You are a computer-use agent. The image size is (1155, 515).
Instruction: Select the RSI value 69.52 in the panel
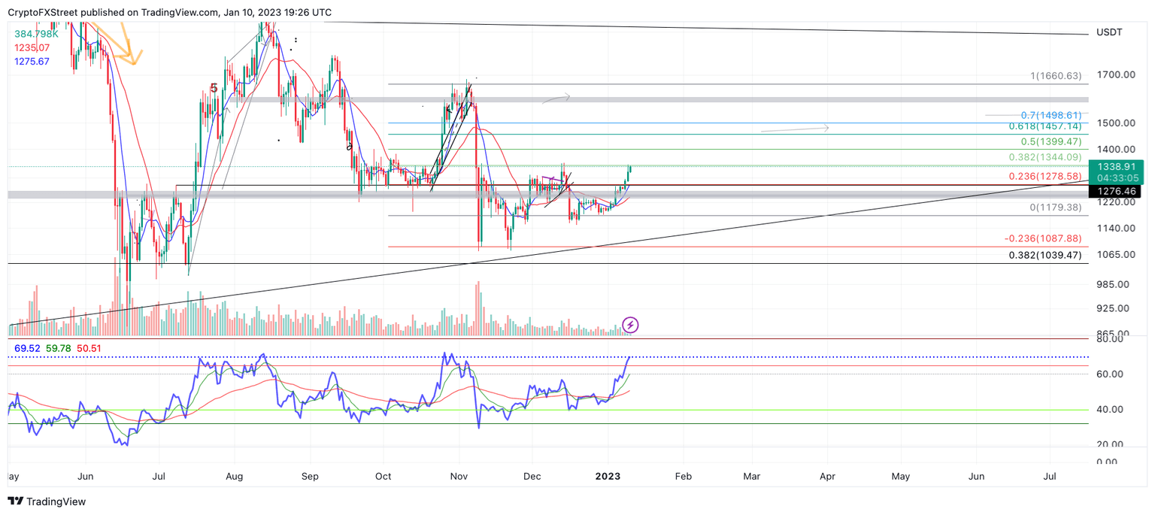tap(26, 347)
